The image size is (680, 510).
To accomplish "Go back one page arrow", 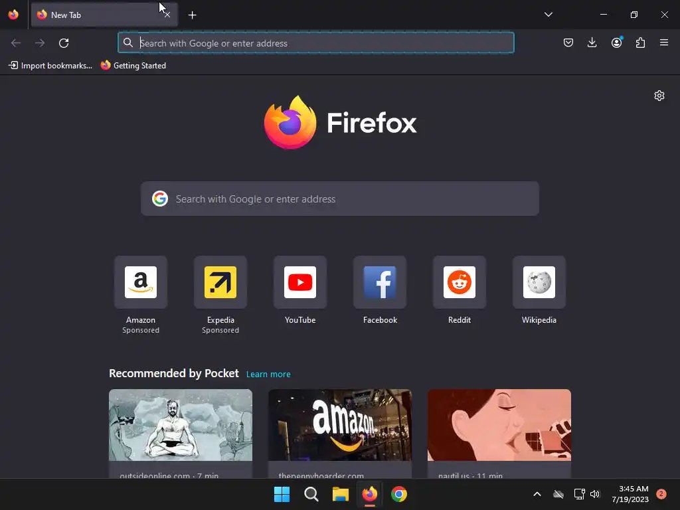I will [16, 43].
